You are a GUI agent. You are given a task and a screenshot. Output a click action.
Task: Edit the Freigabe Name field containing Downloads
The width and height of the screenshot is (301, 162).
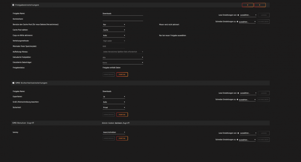(x=123, y=14)
